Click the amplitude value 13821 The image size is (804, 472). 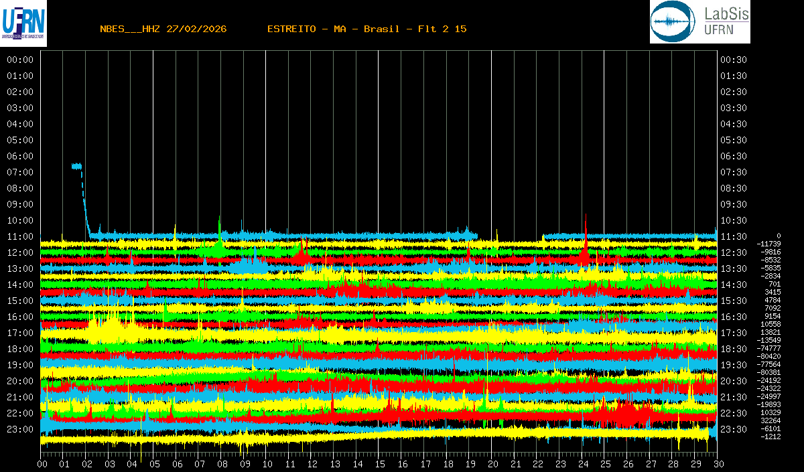click(770, 332)
